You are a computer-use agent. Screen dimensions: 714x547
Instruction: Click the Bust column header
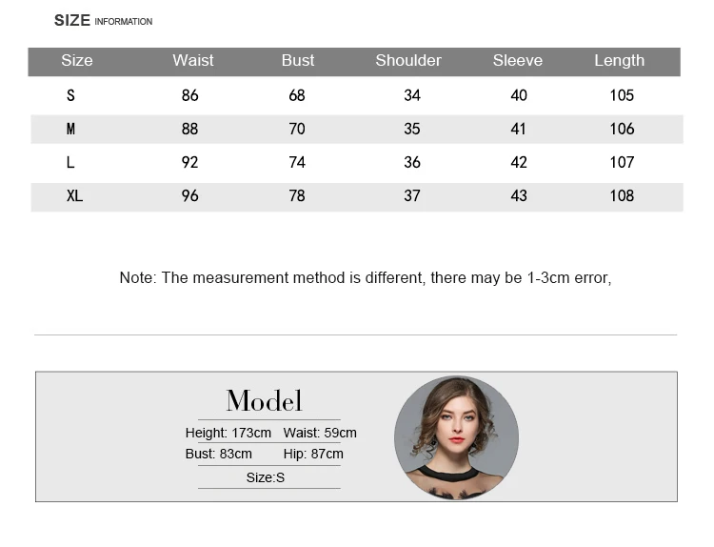point(298,60)
